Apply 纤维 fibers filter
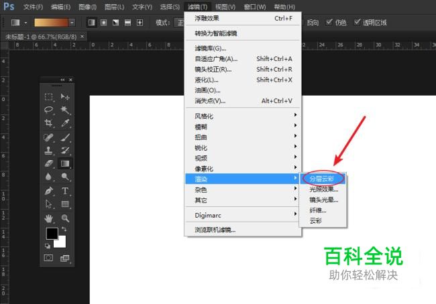The width and height of the screenshot is (436, 304). pyautogui.click(x=323, y=210)
